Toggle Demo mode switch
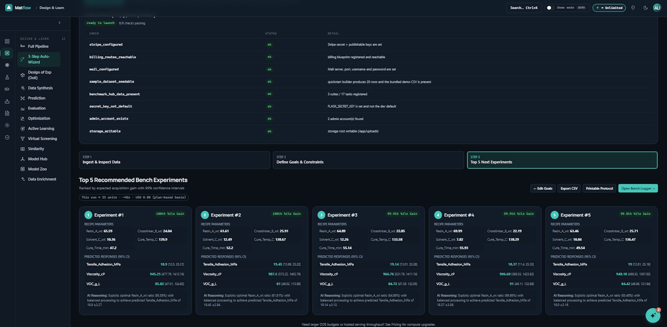The image size is (667, 327). (549, 8)
